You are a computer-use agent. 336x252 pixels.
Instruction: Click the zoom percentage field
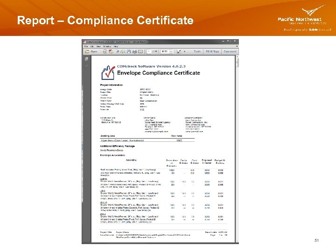coord(165,52)
